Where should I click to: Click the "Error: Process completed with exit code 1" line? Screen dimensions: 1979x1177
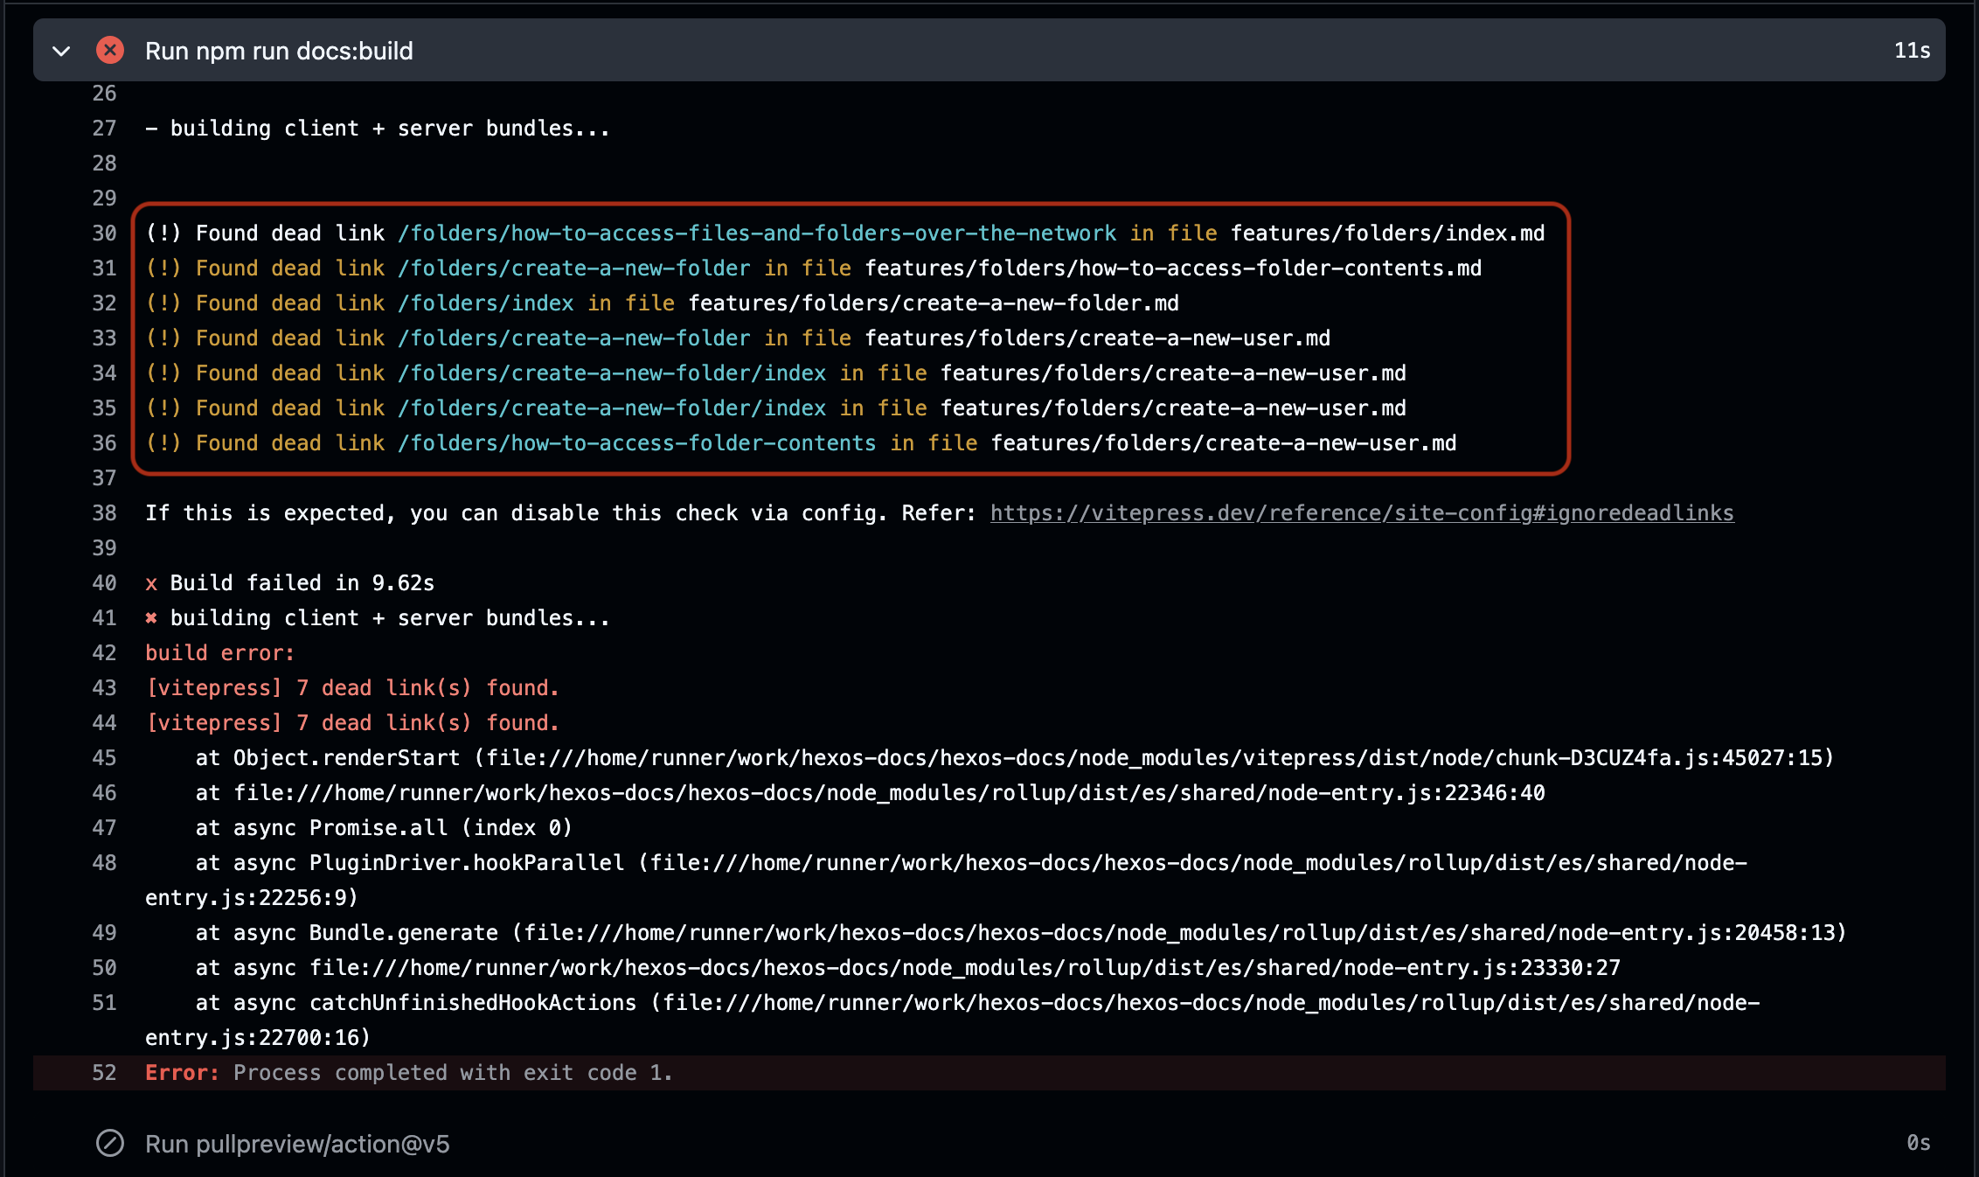pos(409,1072)
